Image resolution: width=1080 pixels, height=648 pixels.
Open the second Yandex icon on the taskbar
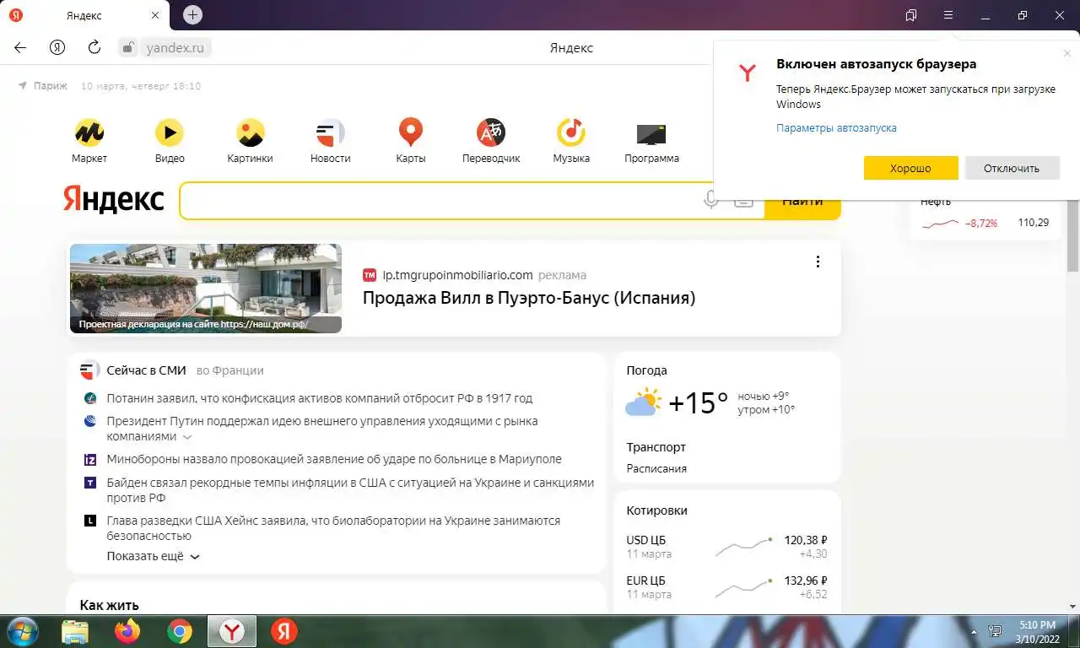pos(284,631)
